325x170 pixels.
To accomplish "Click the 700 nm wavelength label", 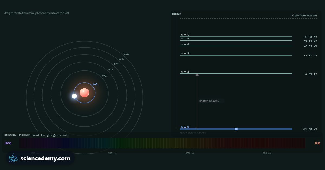I will (x=266, y=153).
